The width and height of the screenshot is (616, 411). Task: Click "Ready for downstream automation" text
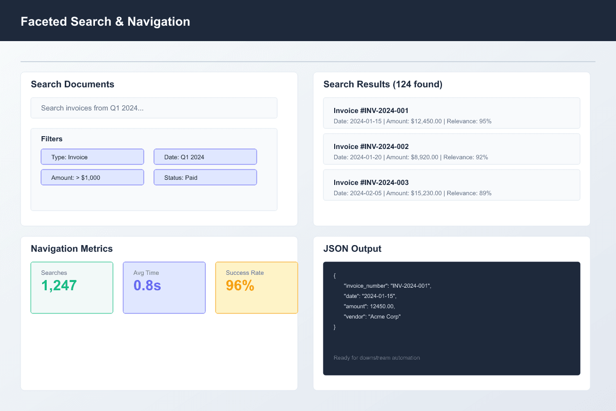377,357
